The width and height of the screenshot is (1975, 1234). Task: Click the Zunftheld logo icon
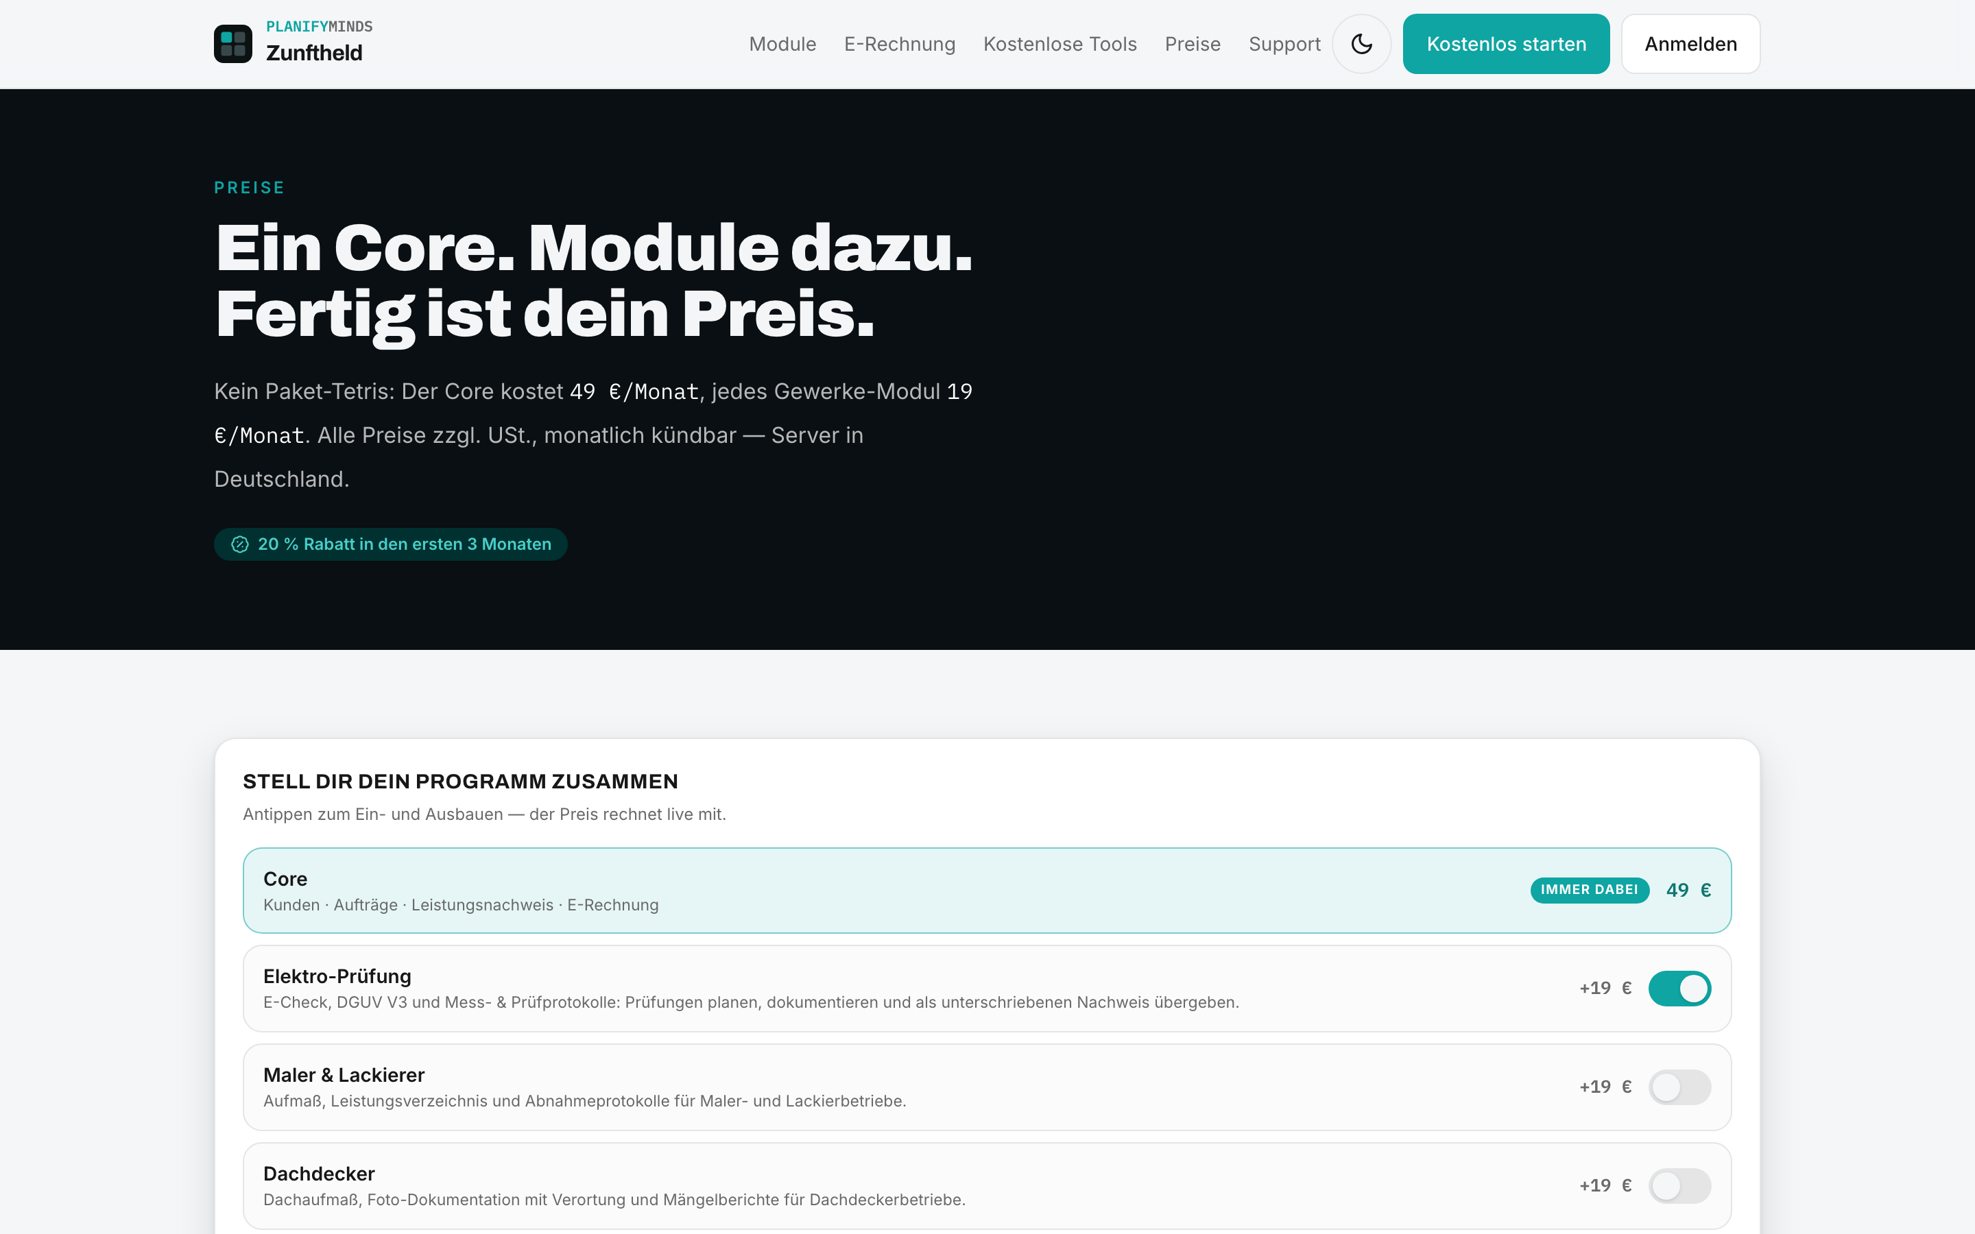pos(232,44)
